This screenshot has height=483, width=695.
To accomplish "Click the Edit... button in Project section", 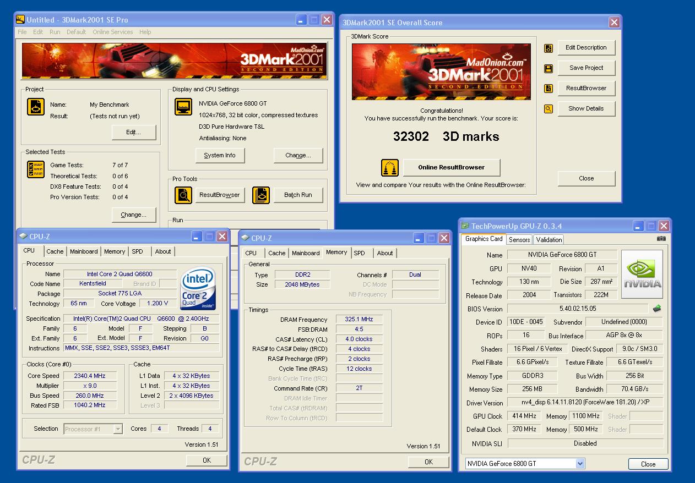I will coord(134,133).
